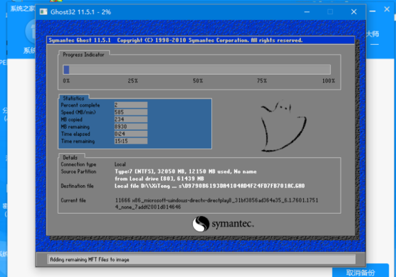Click the 'Time elapsed' label

click(x=75, y=134)
